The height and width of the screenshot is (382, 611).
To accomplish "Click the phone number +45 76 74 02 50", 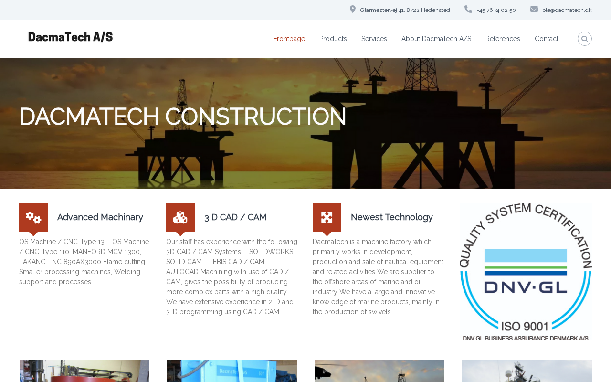I will click(x=496, y=10).
